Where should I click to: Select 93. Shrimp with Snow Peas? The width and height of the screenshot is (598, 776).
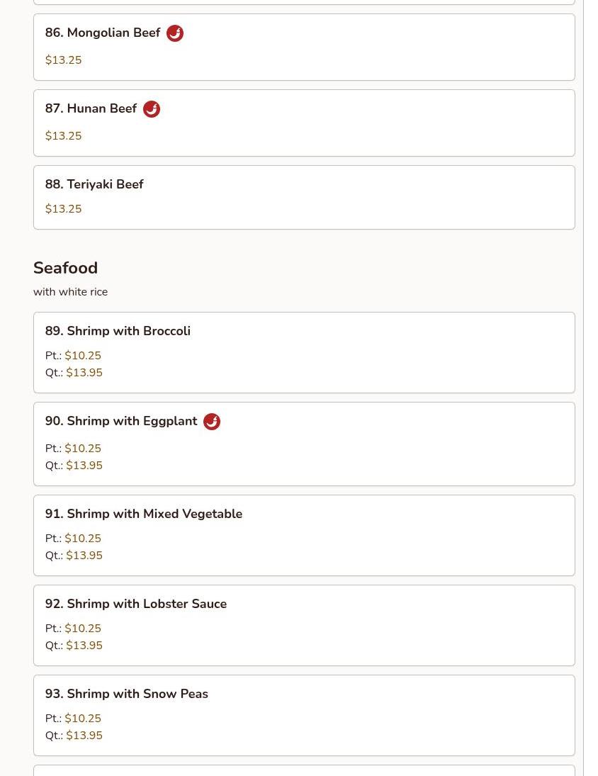pyautogui.click(x=127, y=694)
